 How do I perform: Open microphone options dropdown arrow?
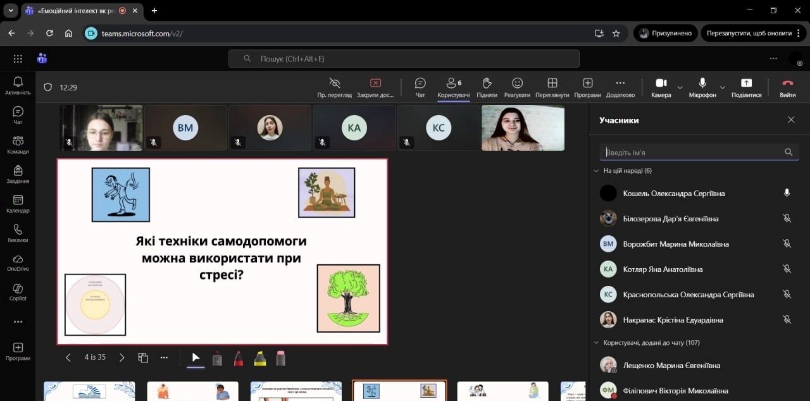coord(722,87)
